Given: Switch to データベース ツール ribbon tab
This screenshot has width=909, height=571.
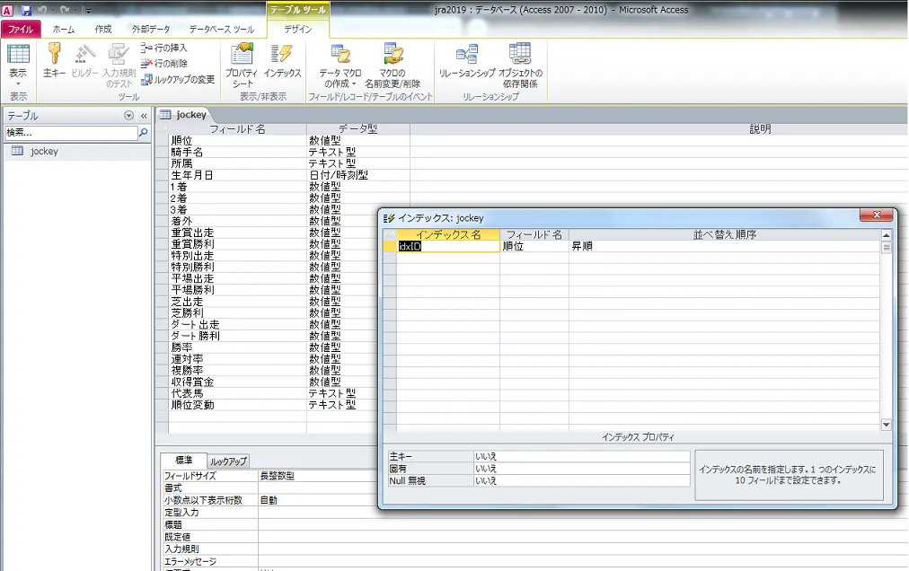Looking at the screenshot, I should tap(222, 29).
